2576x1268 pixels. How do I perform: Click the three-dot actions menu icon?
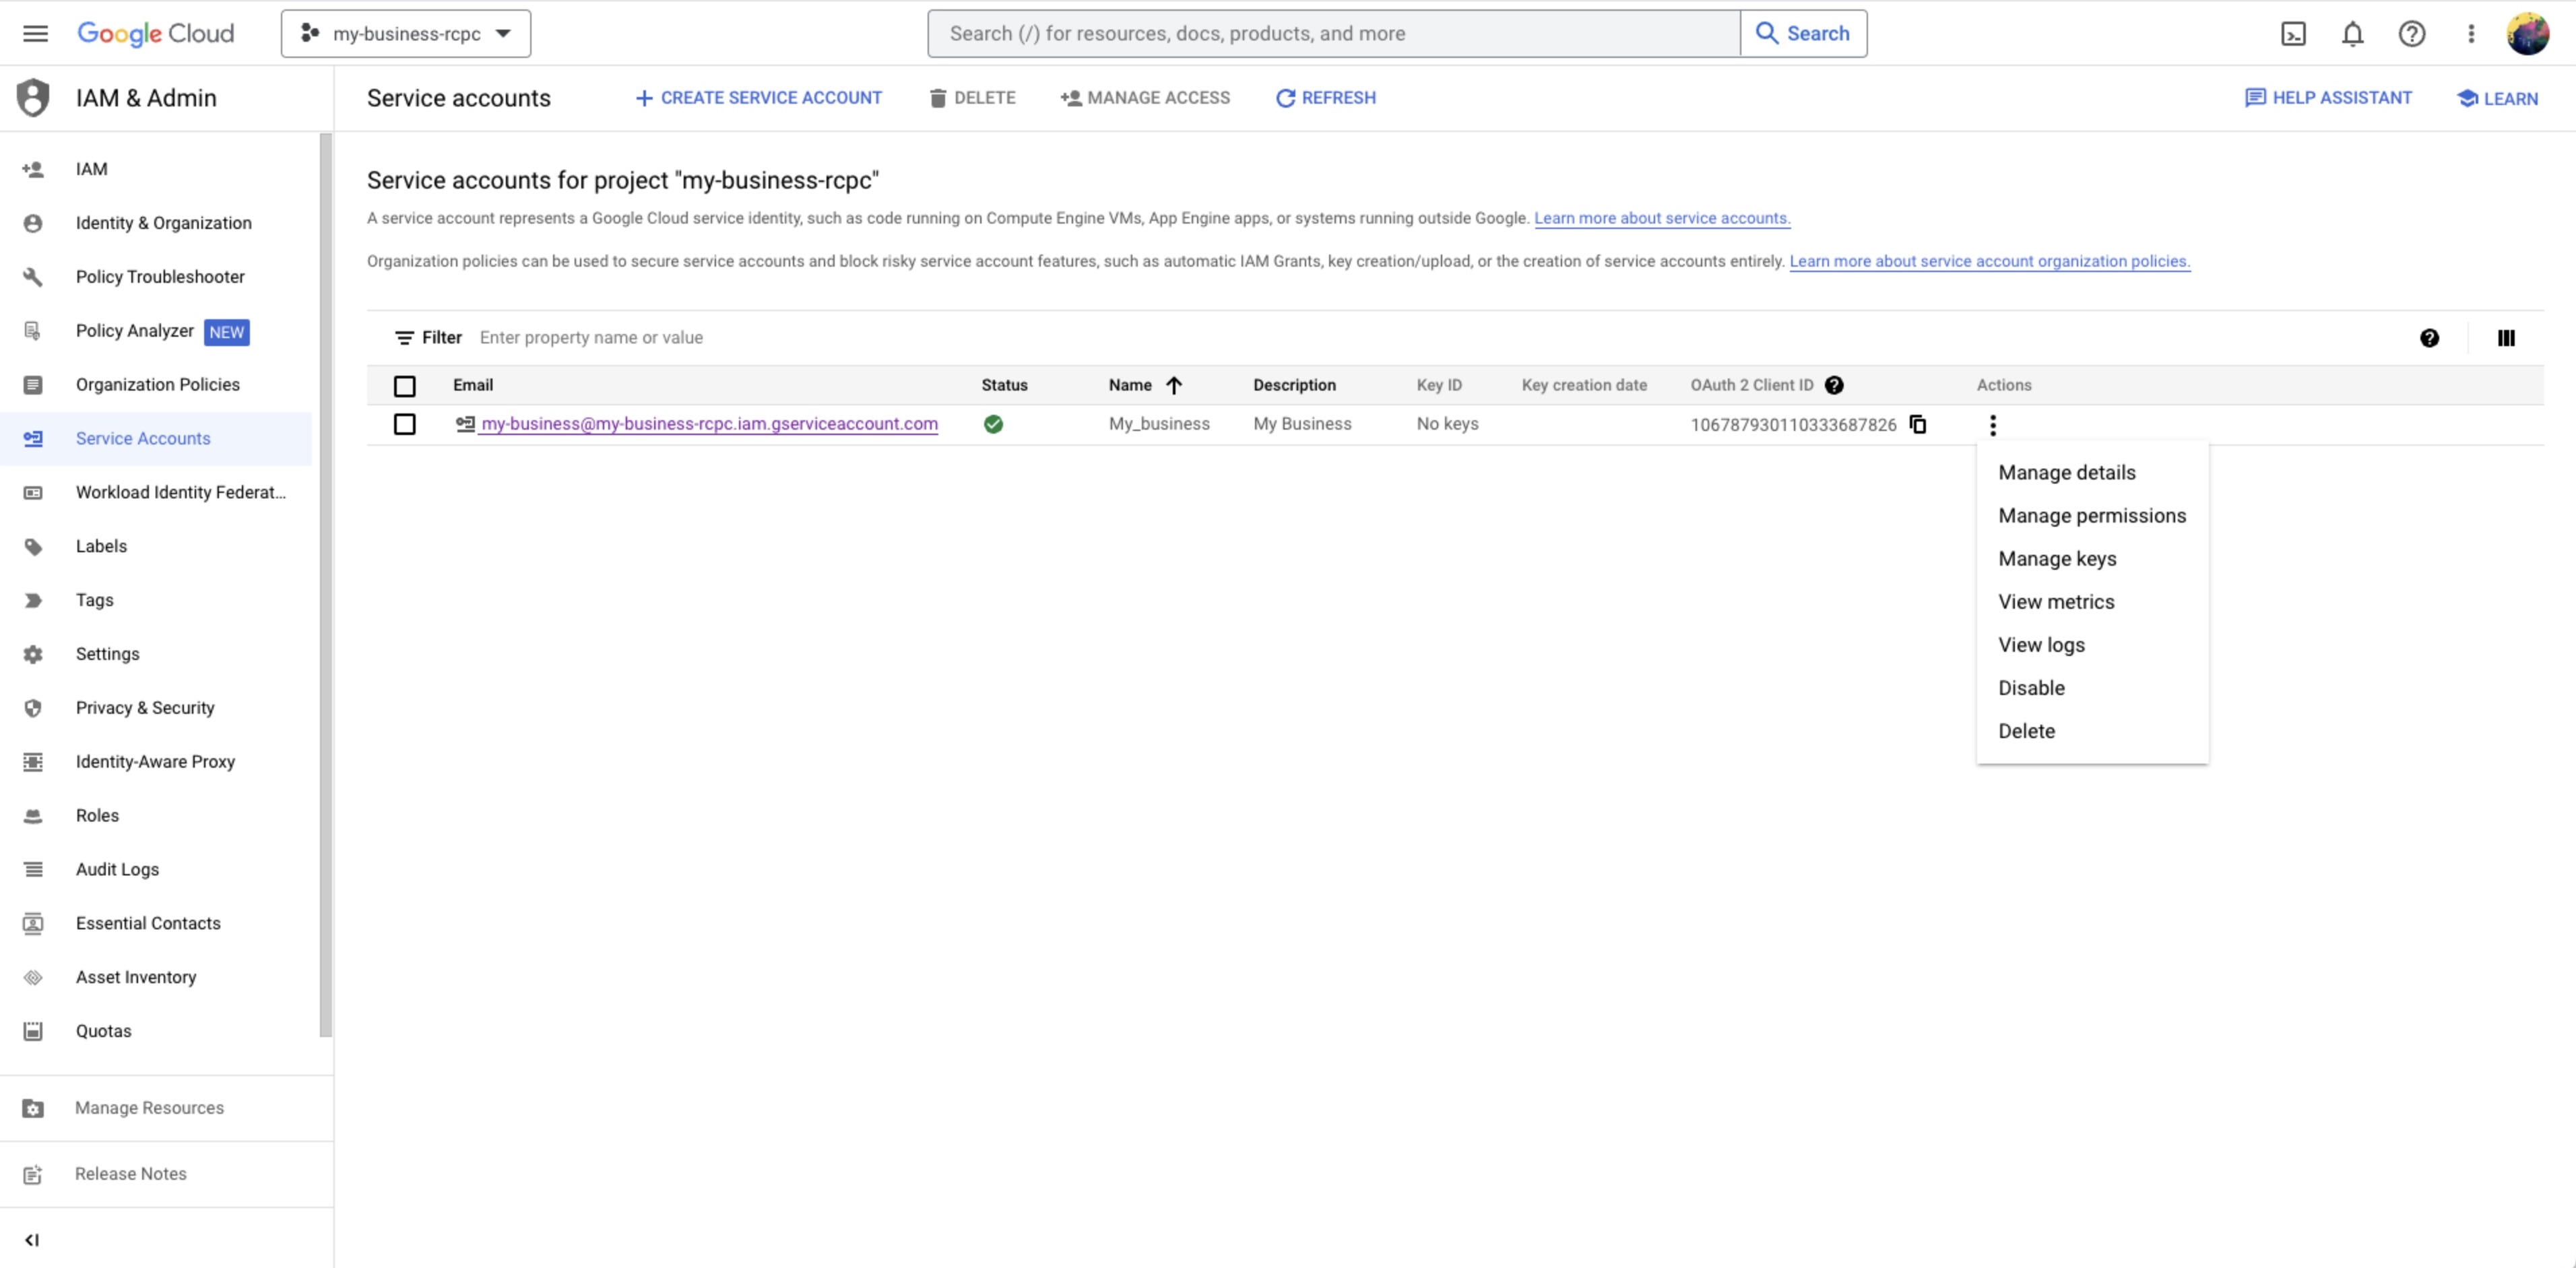1993,424
